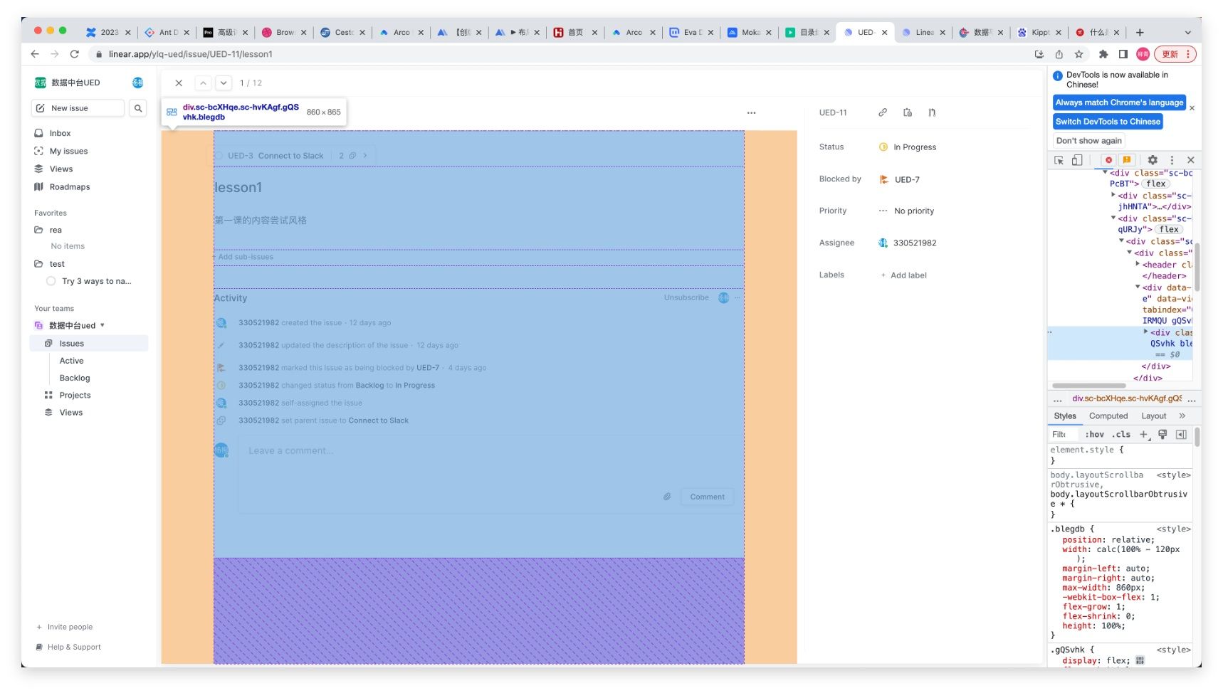Image resolution: width=1223 pixels, height=693 pixels.
Task: Open Chrome extensions puzzle icon
Action: coord(1103,54)
